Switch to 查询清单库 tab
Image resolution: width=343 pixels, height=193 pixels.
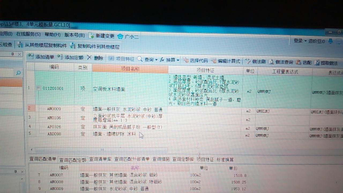pyautogui.click(x=100, y=159)
